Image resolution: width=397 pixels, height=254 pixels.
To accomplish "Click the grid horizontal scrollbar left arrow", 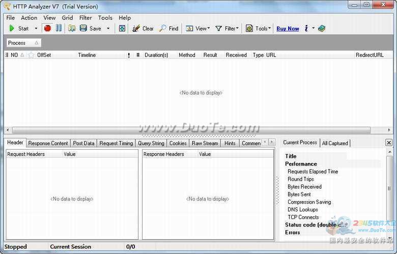I will pos(8,130).
